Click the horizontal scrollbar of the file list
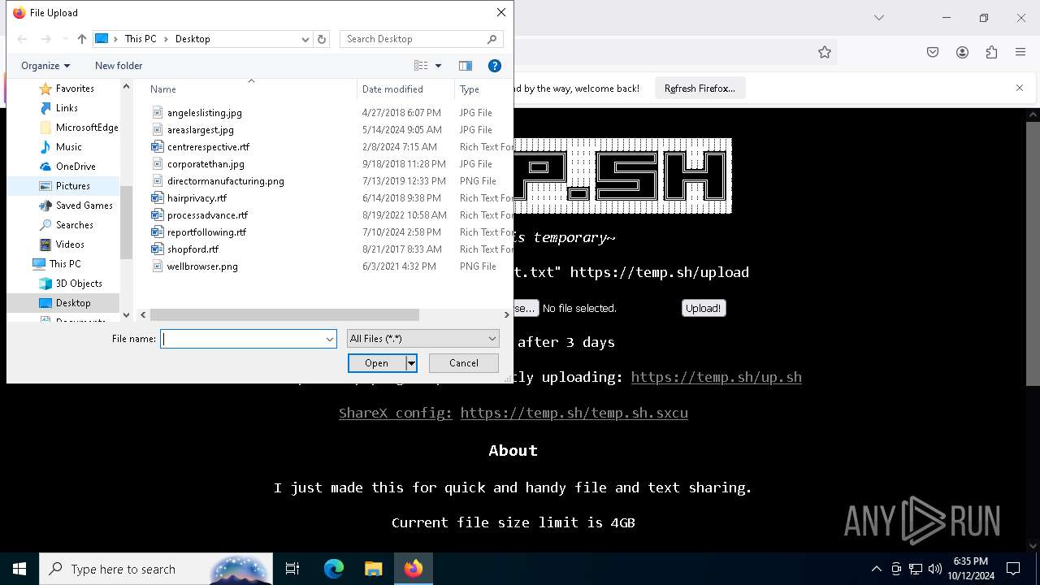The height and width of the screenshot is (585, 1040). [x=284, y=314]
